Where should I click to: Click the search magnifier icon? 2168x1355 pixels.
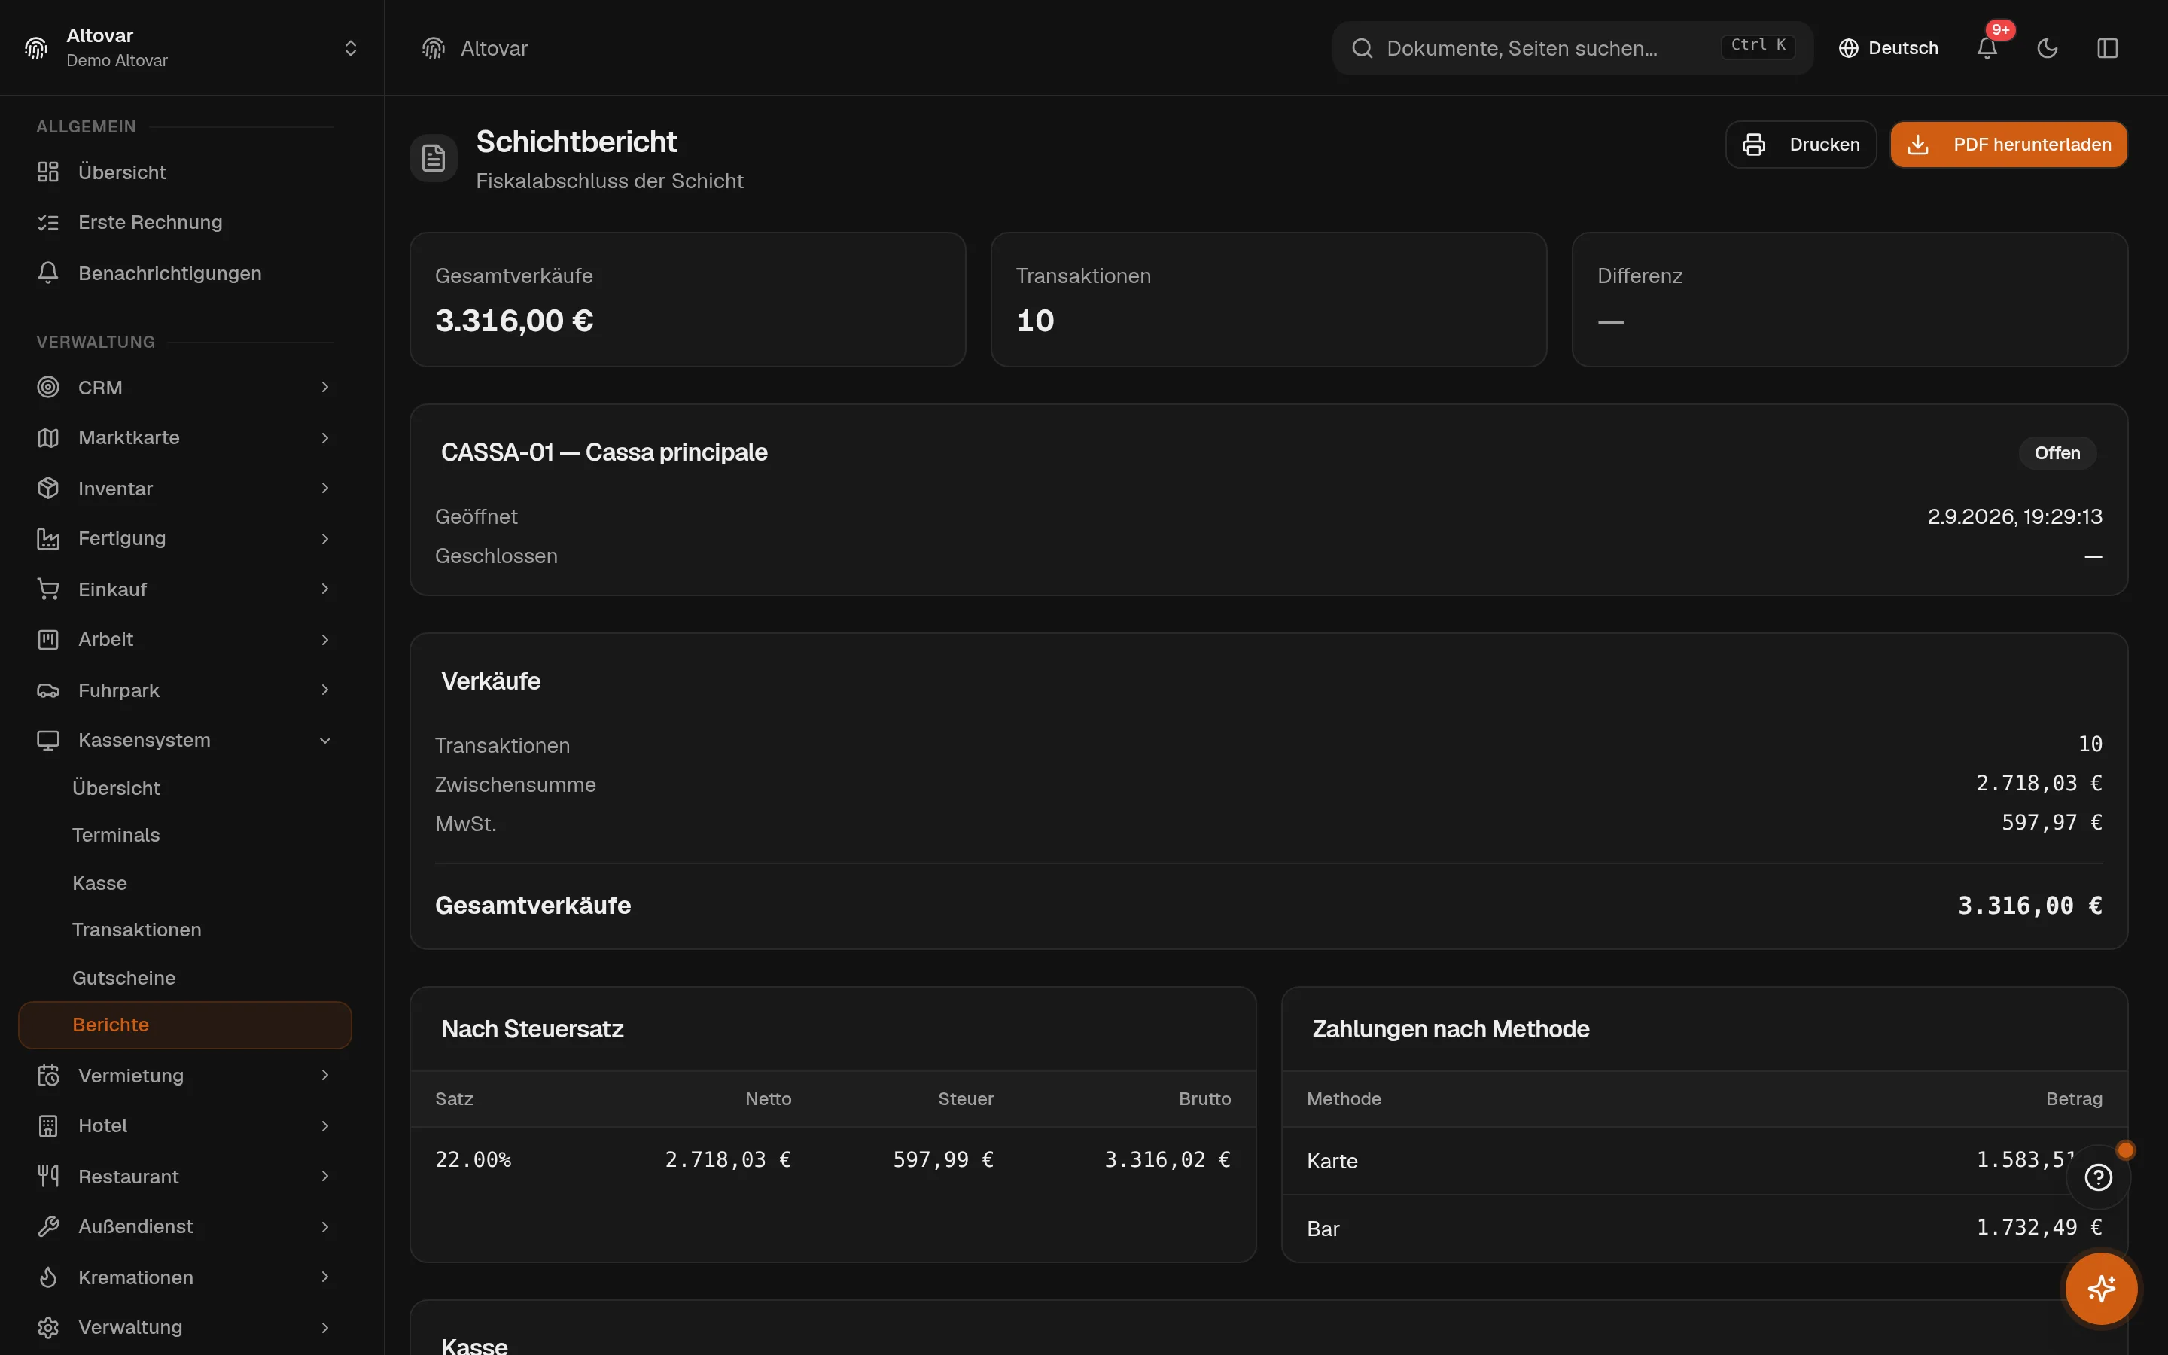click(1362, 48)
